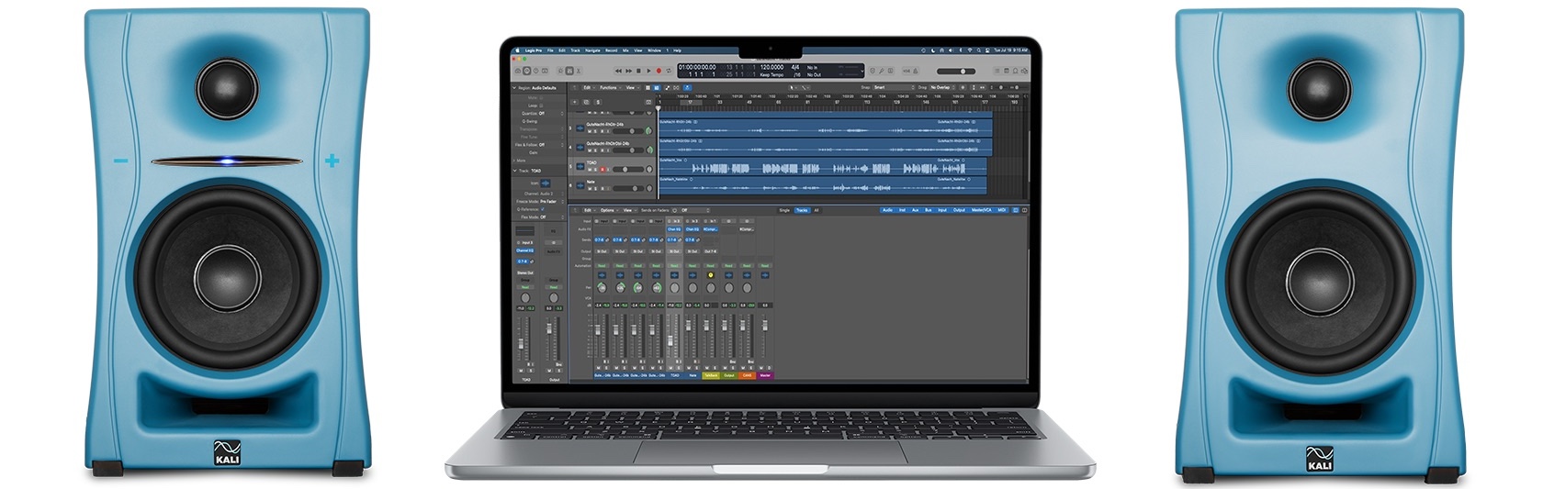Stop playback with the Stop button
This screenshot has height=489, width=1543.
point(638,71)
